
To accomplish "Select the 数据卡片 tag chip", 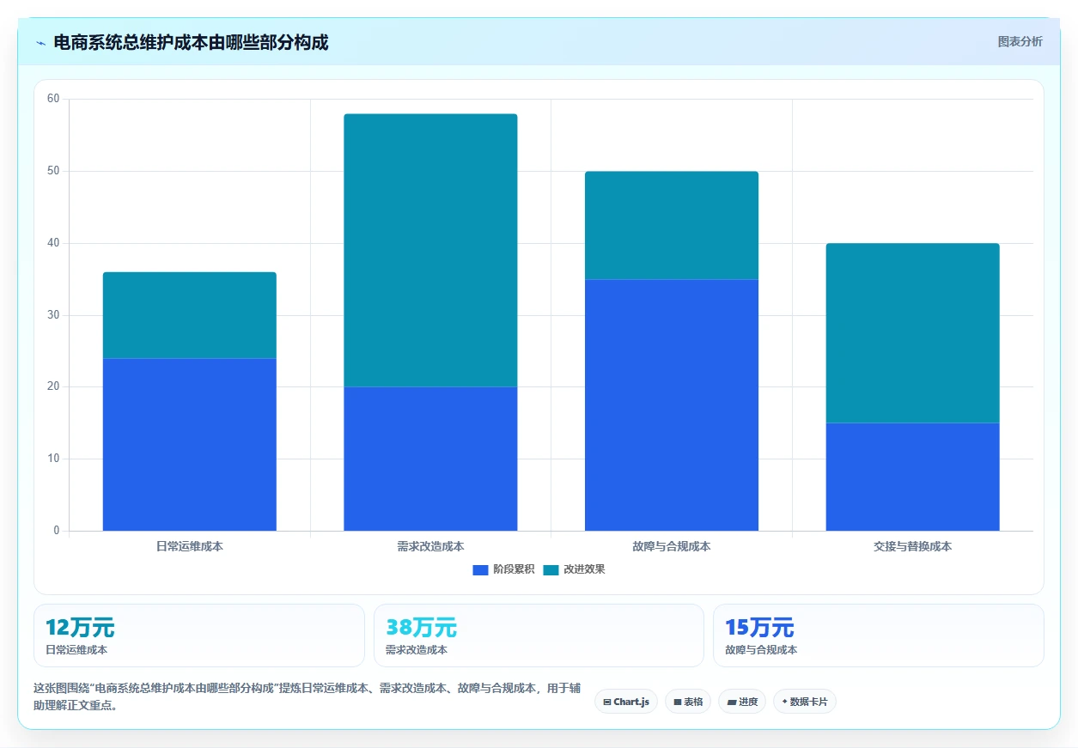I will [x=805, y=702].
